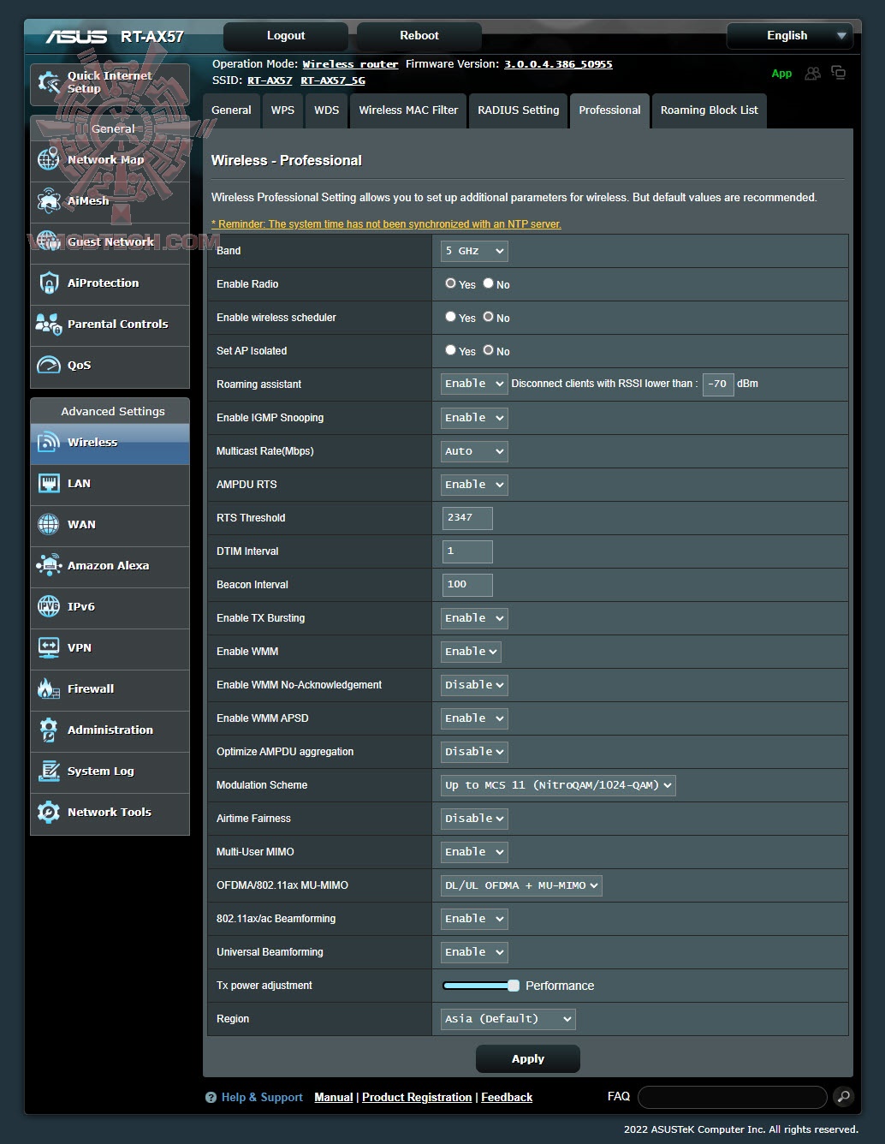885x1144 pixels.
Task: Open the firmware version 3.0.0.4.386_50955 link
Action: pyautogui.click(x=558, y=64)
